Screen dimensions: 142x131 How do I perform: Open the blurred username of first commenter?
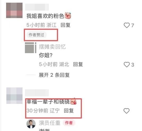point(37,7)
